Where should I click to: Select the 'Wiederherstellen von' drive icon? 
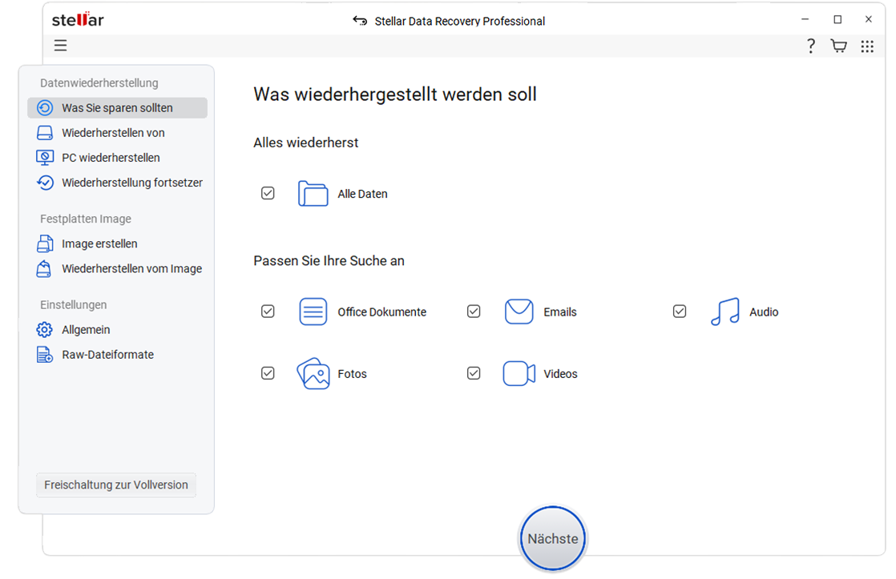point(43,132)
